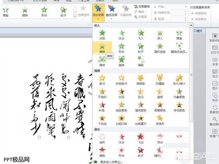Apply the 填充颜色 emphasis effect
Screen dimensions: 219x164
coord(141,107)
